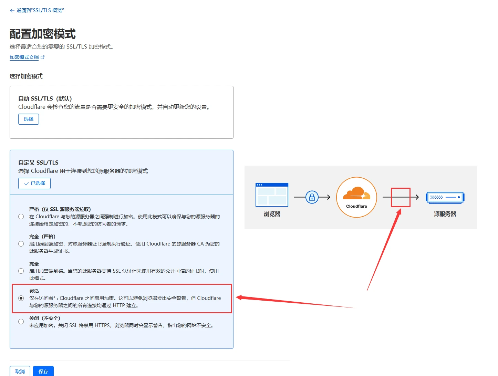Open the 加密模式文档 documentation link
Viewport: 498px width, 376px height.
[24, 57]
